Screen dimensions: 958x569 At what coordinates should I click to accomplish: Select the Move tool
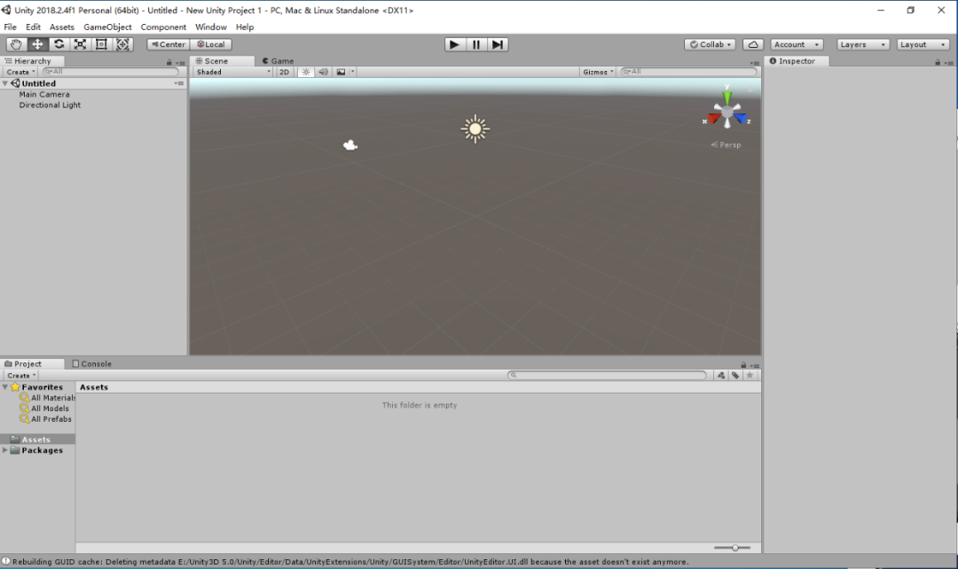[x=37, y=44]
